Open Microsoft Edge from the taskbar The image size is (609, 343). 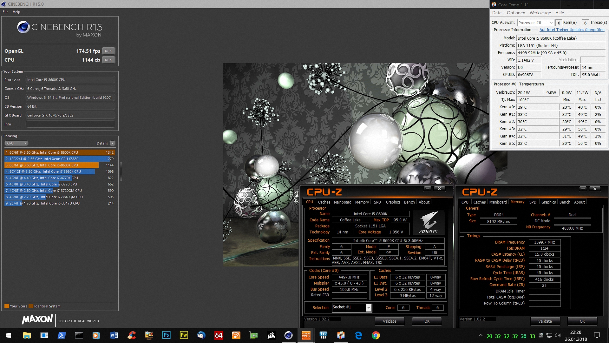[x=358, y=335]
